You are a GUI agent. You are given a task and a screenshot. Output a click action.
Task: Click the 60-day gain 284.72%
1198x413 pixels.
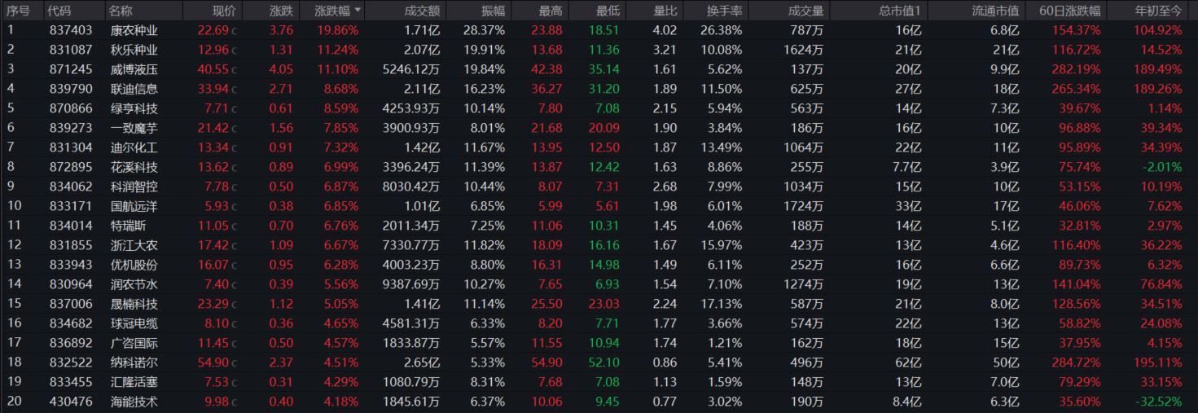1077,362
